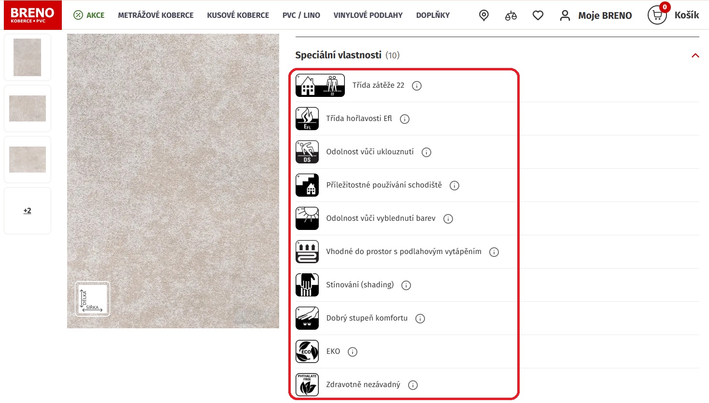The height and width of the screenshot is (403, 709).
Task: Show the +2 additional images
Action: (x=28, y=211)
